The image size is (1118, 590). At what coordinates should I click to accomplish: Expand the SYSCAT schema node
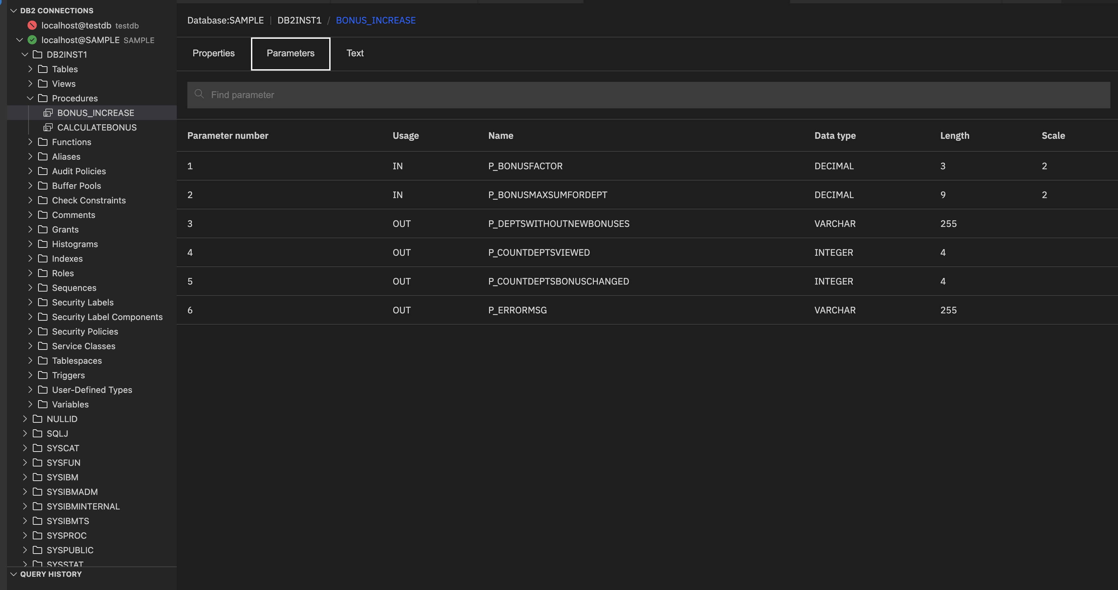25,448
